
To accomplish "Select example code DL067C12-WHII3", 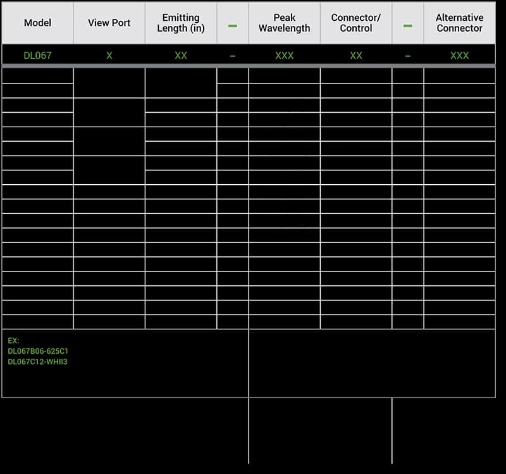I will (x=38, y=361).
